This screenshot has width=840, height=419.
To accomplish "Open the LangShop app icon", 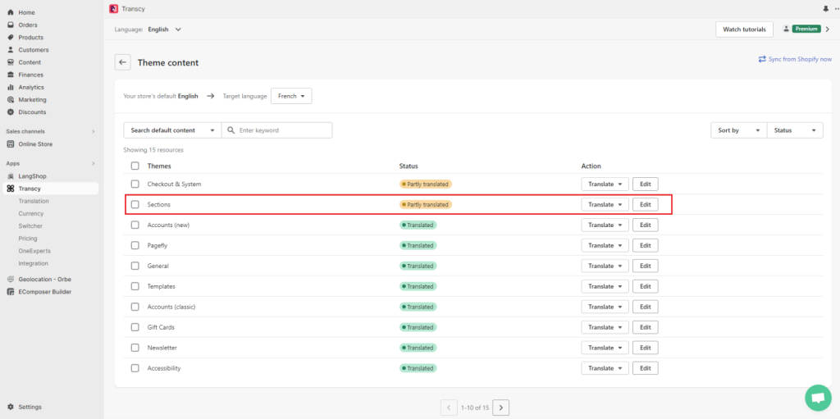I will coord(10,176).
